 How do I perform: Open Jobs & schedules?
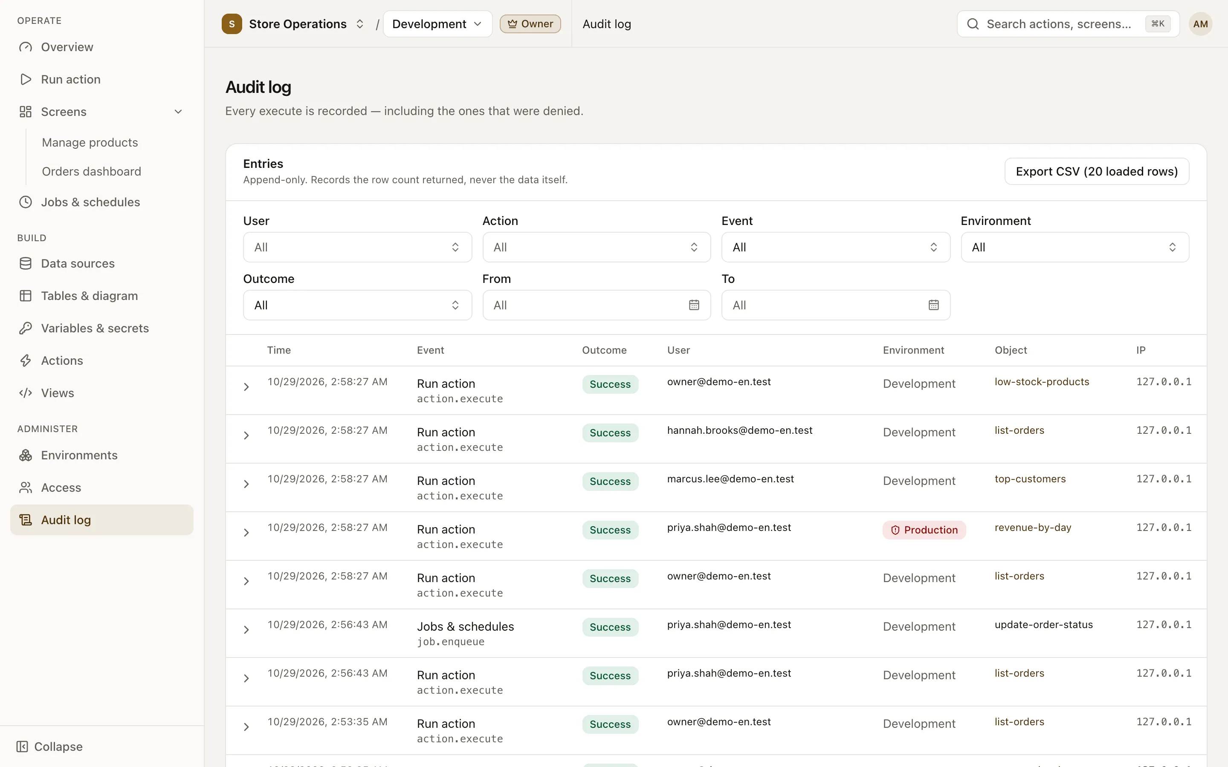(101, 202)
